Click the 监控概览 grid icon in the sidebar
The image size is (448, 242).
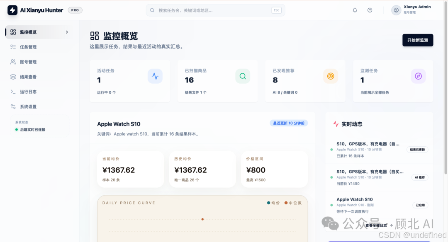13,32
